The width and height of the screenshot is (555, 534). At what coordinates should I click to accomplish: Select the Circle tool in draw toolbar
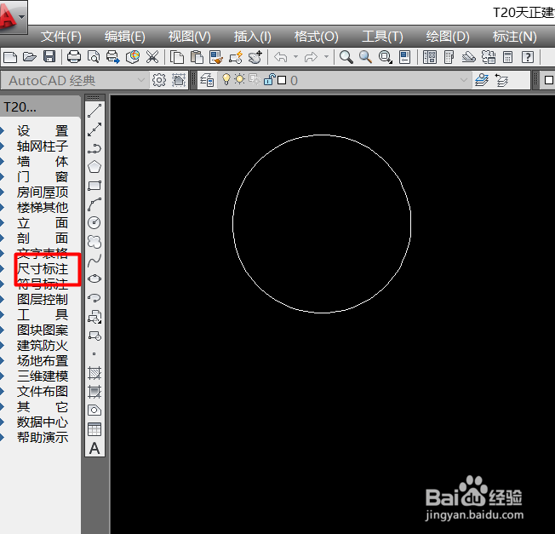[94, 223]
